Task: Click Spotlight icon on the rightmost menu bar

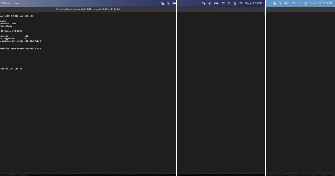Action: [x=300, y=3]
